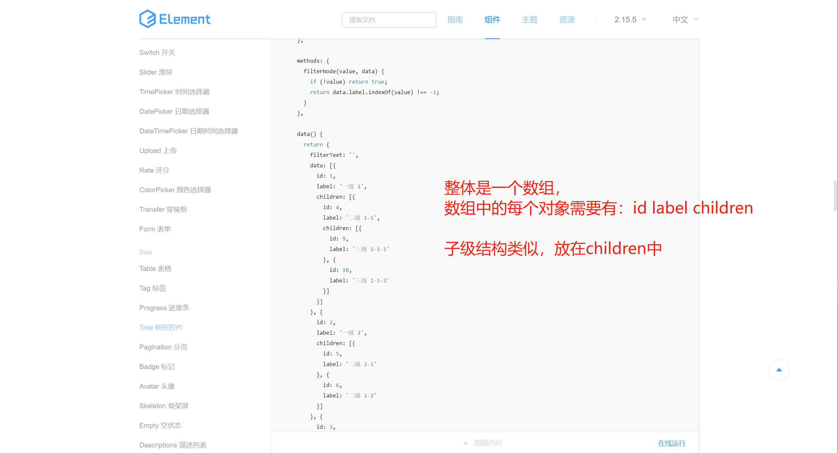The height and width of the screenshot is (453, 838).
Task: Open the language selector 中文
Action: pyautogui.click(x=680, y=19)
